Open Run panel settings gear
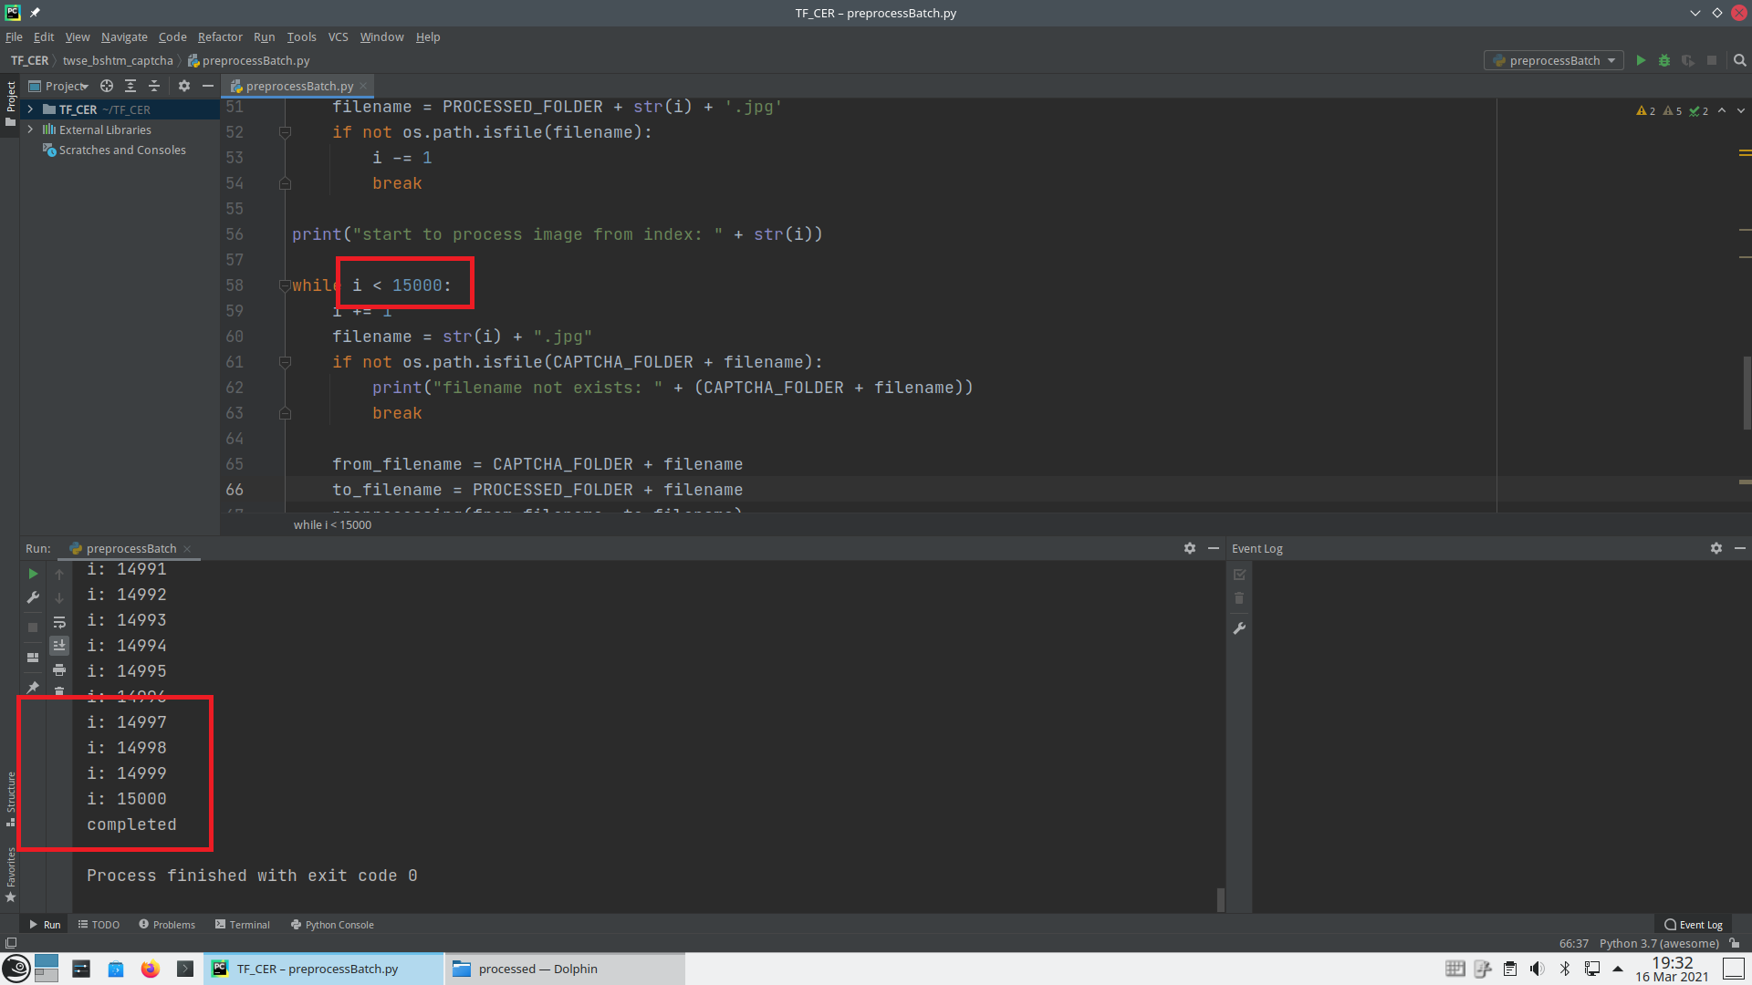 [x=1190, y=548]
